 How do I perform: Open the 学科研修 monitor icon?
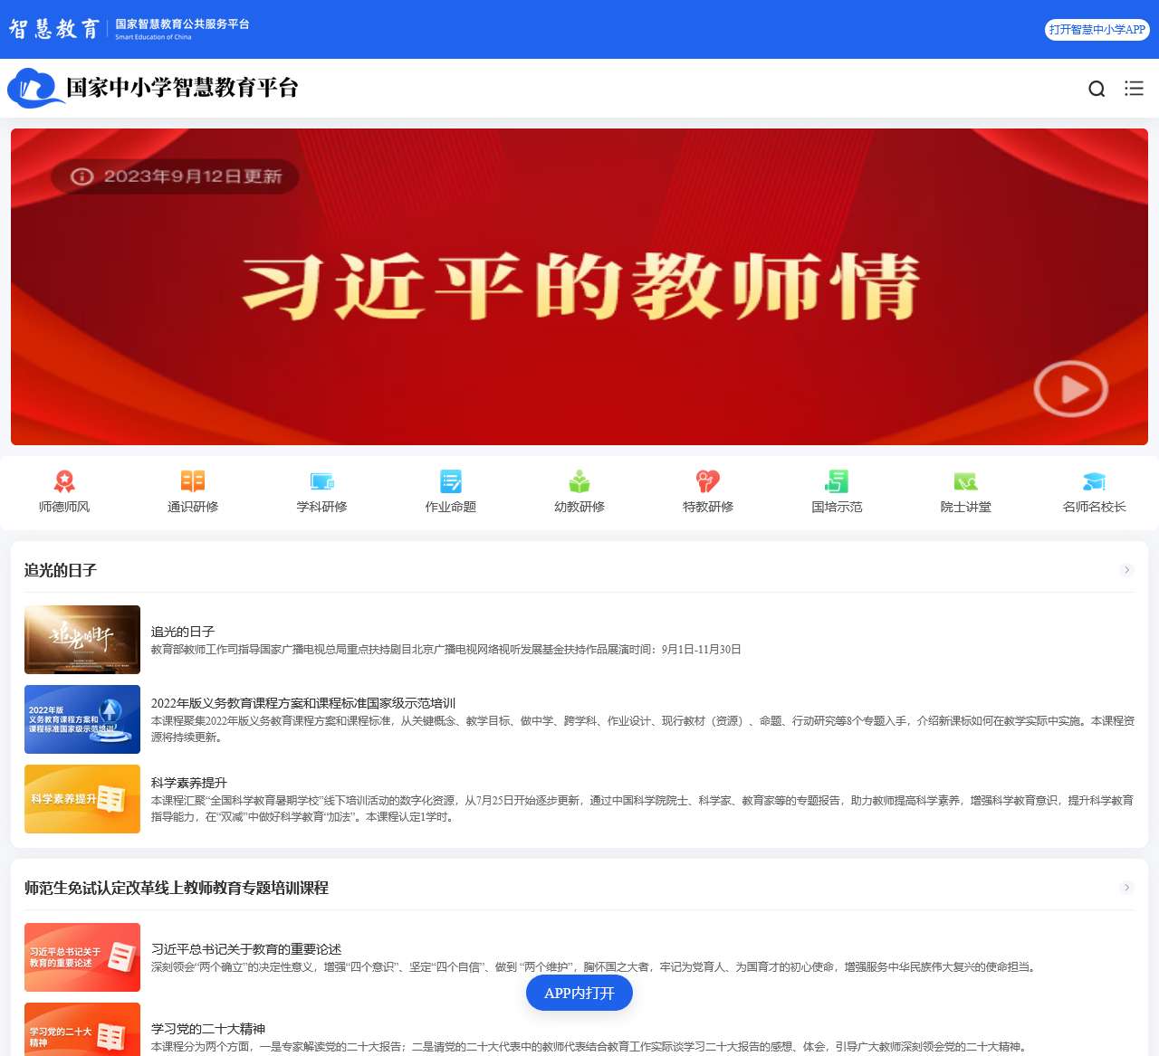pyautogui.click(x=322, y=481)
